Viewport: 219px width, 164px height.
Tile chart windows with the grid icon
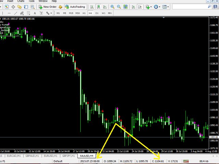pos(126,7)
